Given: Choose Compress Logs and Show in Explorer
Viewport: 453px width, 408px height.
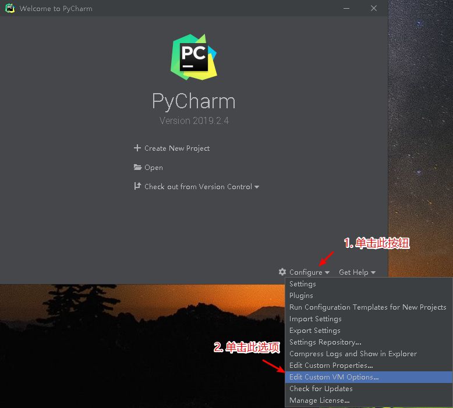Looking at the screenshot, I should [x=353, y=354].
